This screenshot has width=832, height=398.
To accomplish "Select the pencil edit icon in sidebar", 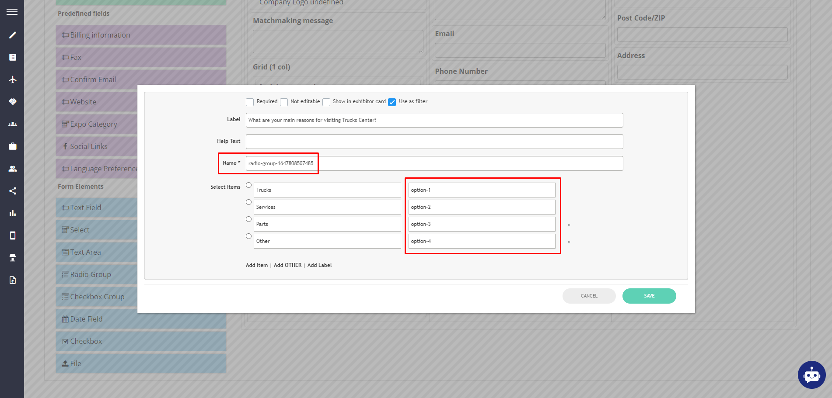I will click(x=12, y=35).
